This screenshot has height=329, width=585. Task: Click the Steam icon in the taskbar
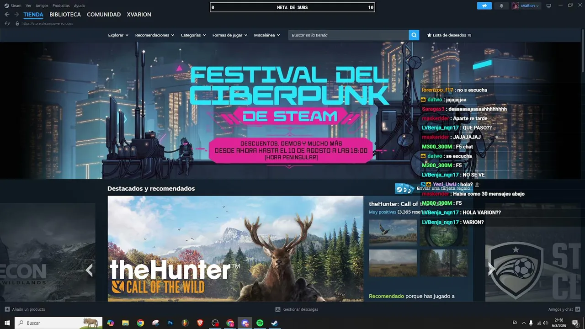tap(275, 323)
